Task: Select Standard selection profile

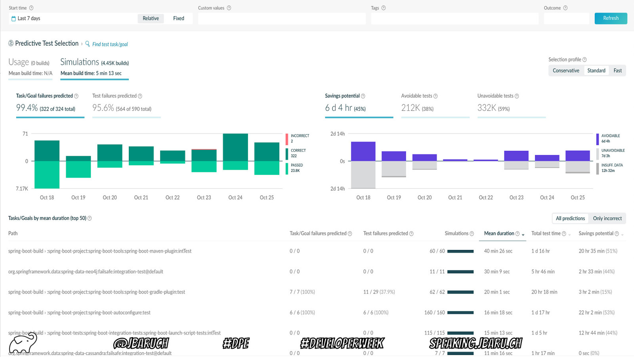Action: pos(596,71)
